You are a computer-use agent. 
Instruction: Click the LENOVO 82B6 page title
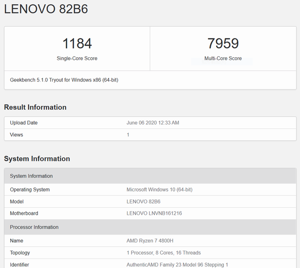coord(46,9)
